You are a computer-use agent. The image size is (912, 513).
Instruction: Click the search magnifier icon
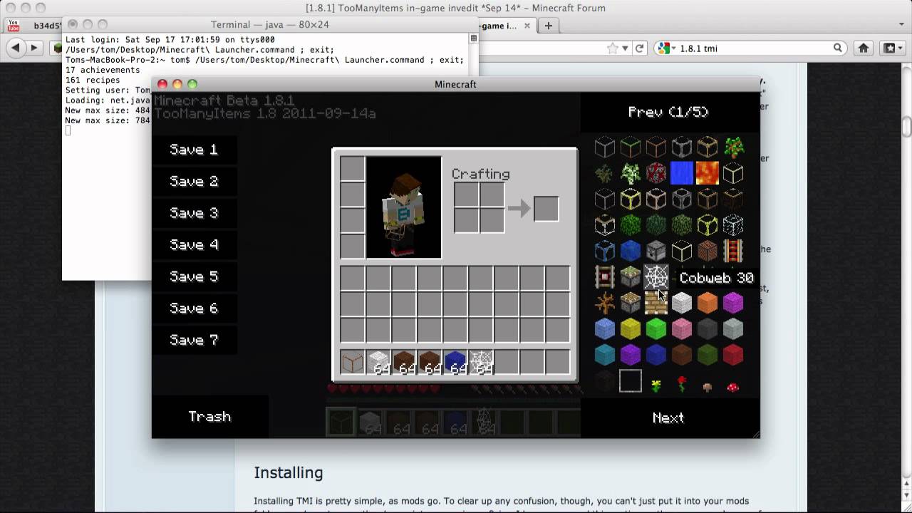tap(838, 48)
